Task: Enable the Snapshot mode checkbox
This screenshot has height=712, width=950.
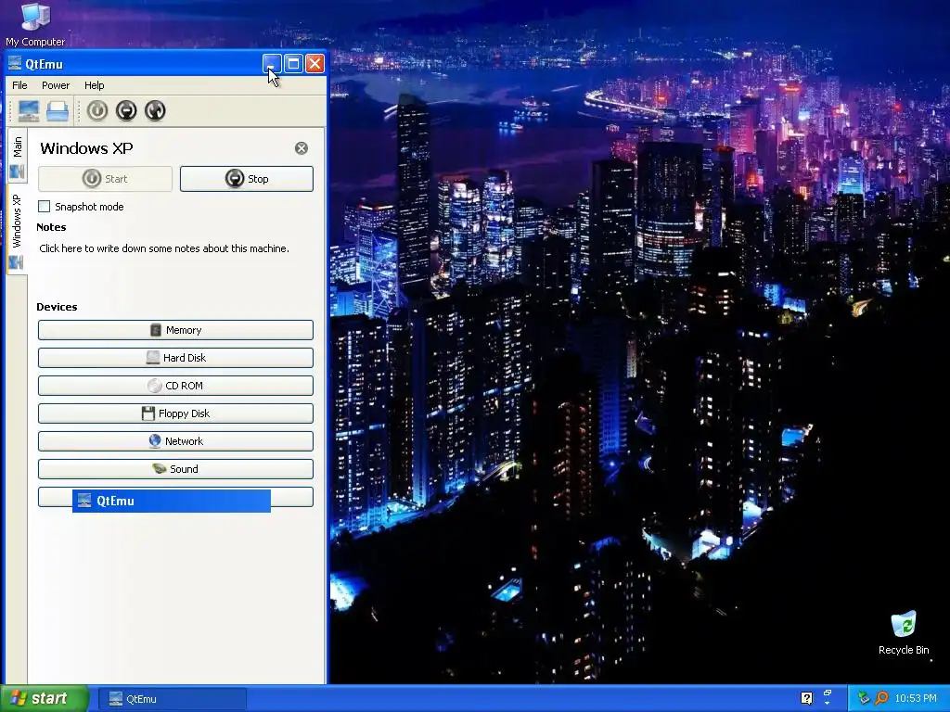Action: (x=45, y=207)
